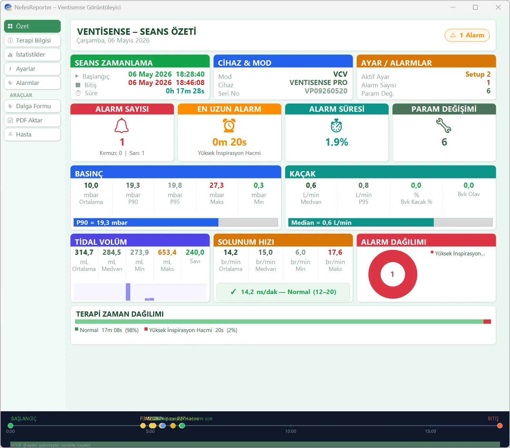Click the red alarm distribution donut chart
Image resolution: width=510 pixels, height=448 pixels.
[x=393, y=274]
